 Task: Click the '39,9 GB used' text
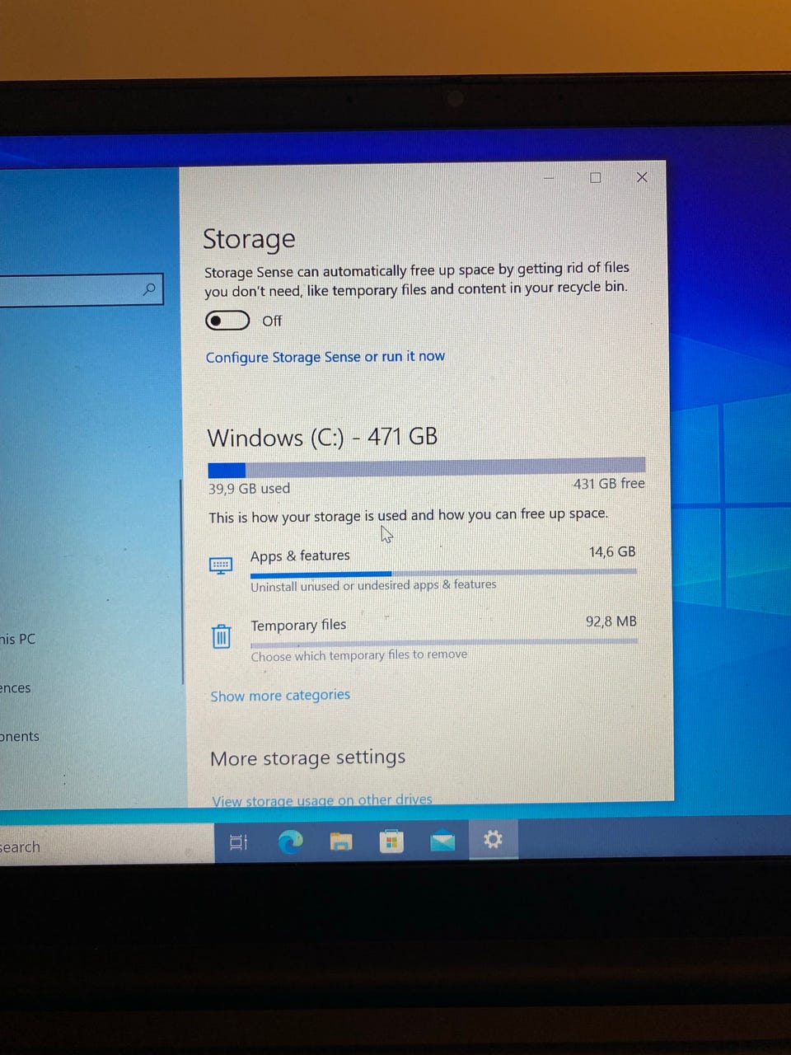(249, 489)
